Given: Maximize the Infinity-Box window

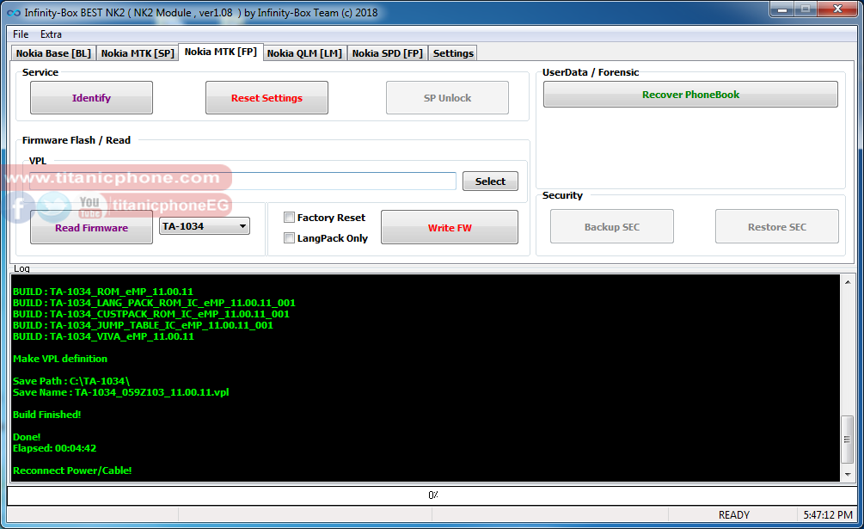Looking at the screenshot, I should click(806, 9).
